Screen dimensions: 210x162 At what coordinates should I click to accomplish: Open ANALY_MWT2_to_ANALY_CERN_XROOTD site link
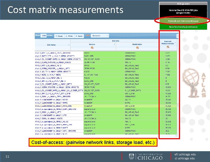point(53,53)
